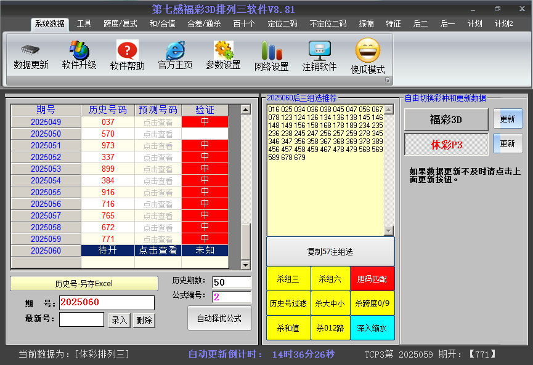Click 自动择优公式 button
The height and width of the screenshot is (365, 533).
[219, 318]
